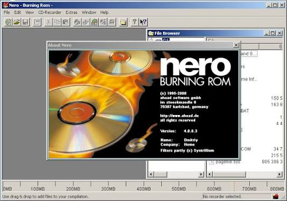This screenshot has height=201, width=287.
Task: Click the green CD drive toolbar icon
Action: 95,22
